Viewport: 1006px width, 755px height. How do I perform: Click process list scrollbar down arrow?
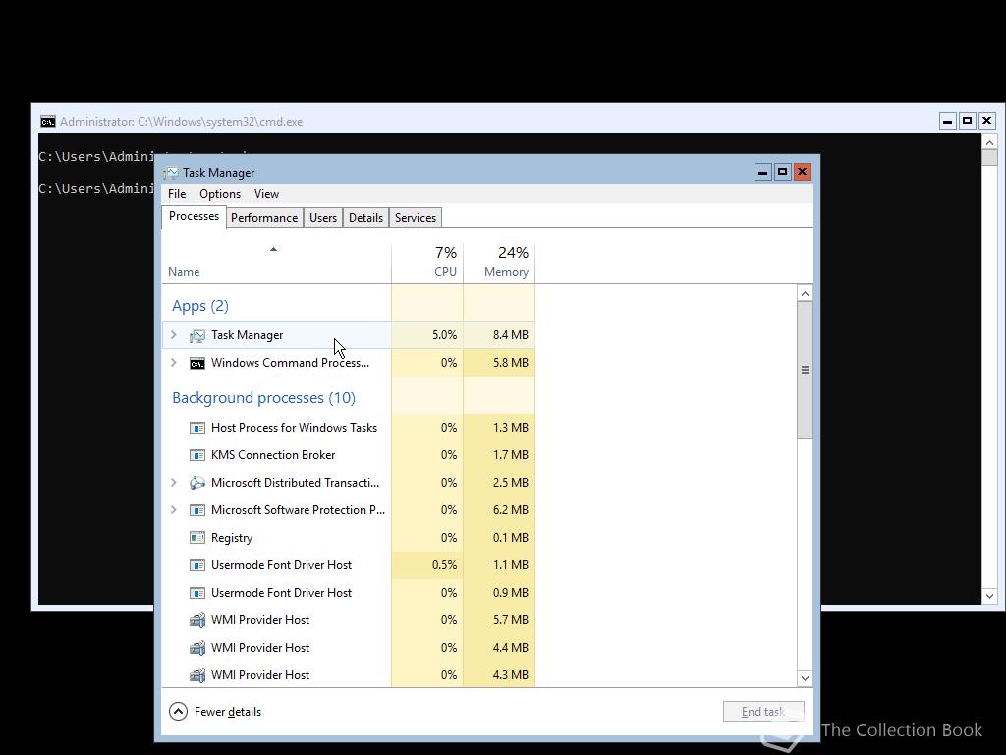coord(805,678)
